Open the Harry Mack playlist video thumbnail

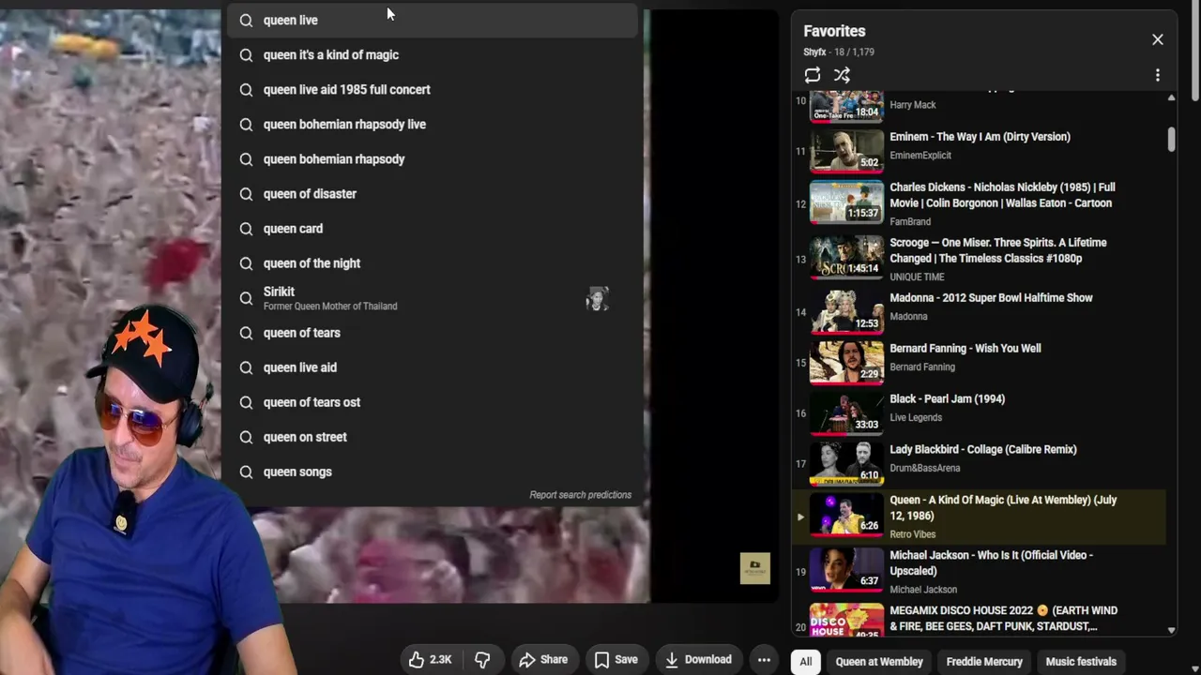point(846,106)
